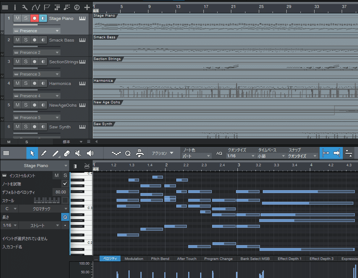The height and width of the screenshot is (278, 358).
Task: Select the mute tool in the editor toolbar
Action: [78, 153]
